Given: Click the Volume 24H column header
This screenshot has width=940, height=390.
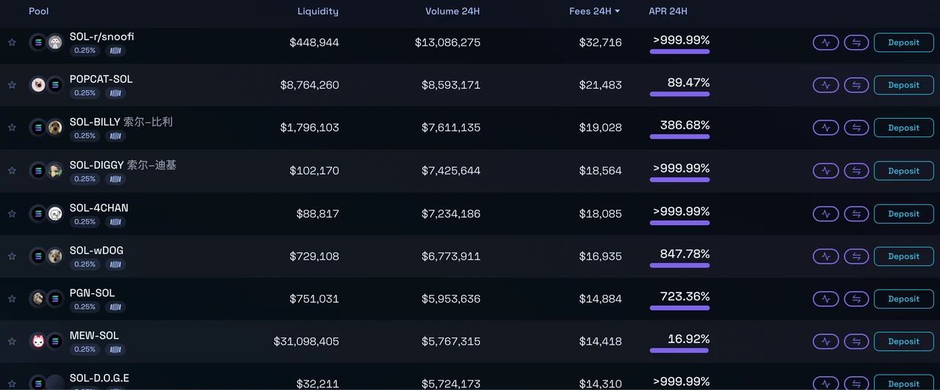Looking at the screenshot, I should (452, 12).
